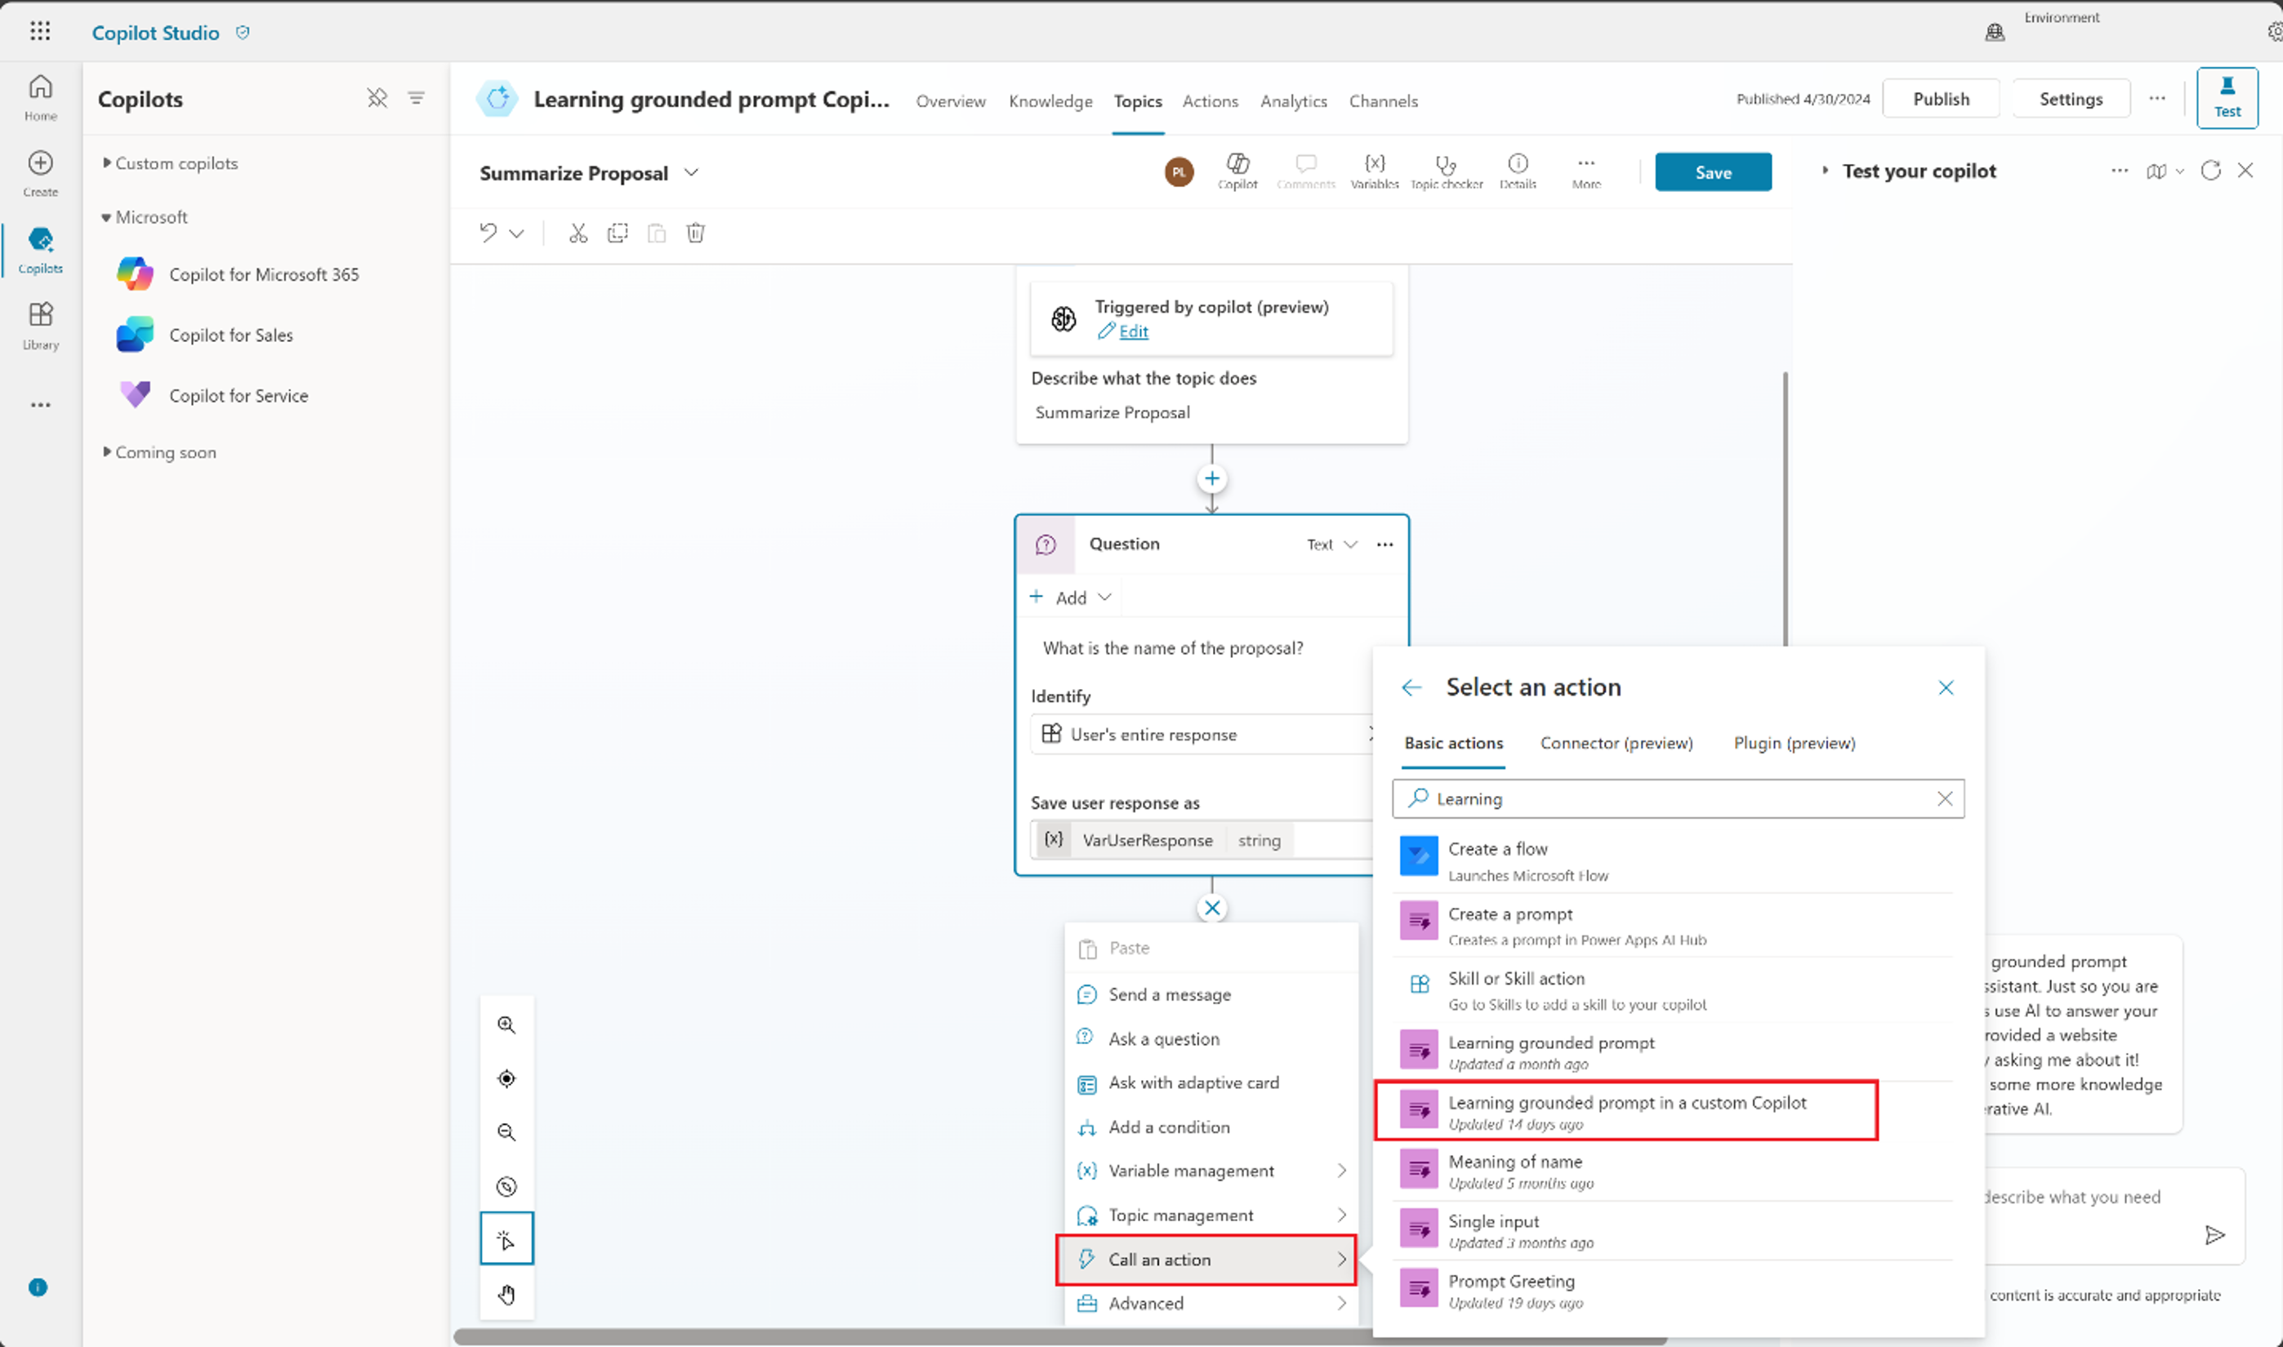Viewport: 2283px width, 1347px height.
Task: Choose Call an action menu item
Action: click(x=1206, y=1260)
